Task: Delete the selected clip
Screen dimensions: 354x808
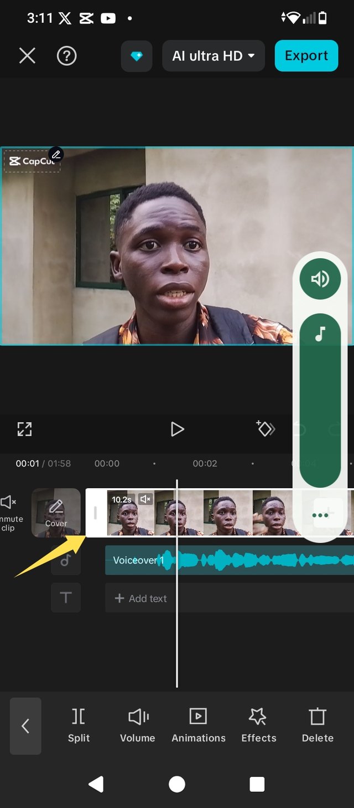Action: tap(317, 725)
